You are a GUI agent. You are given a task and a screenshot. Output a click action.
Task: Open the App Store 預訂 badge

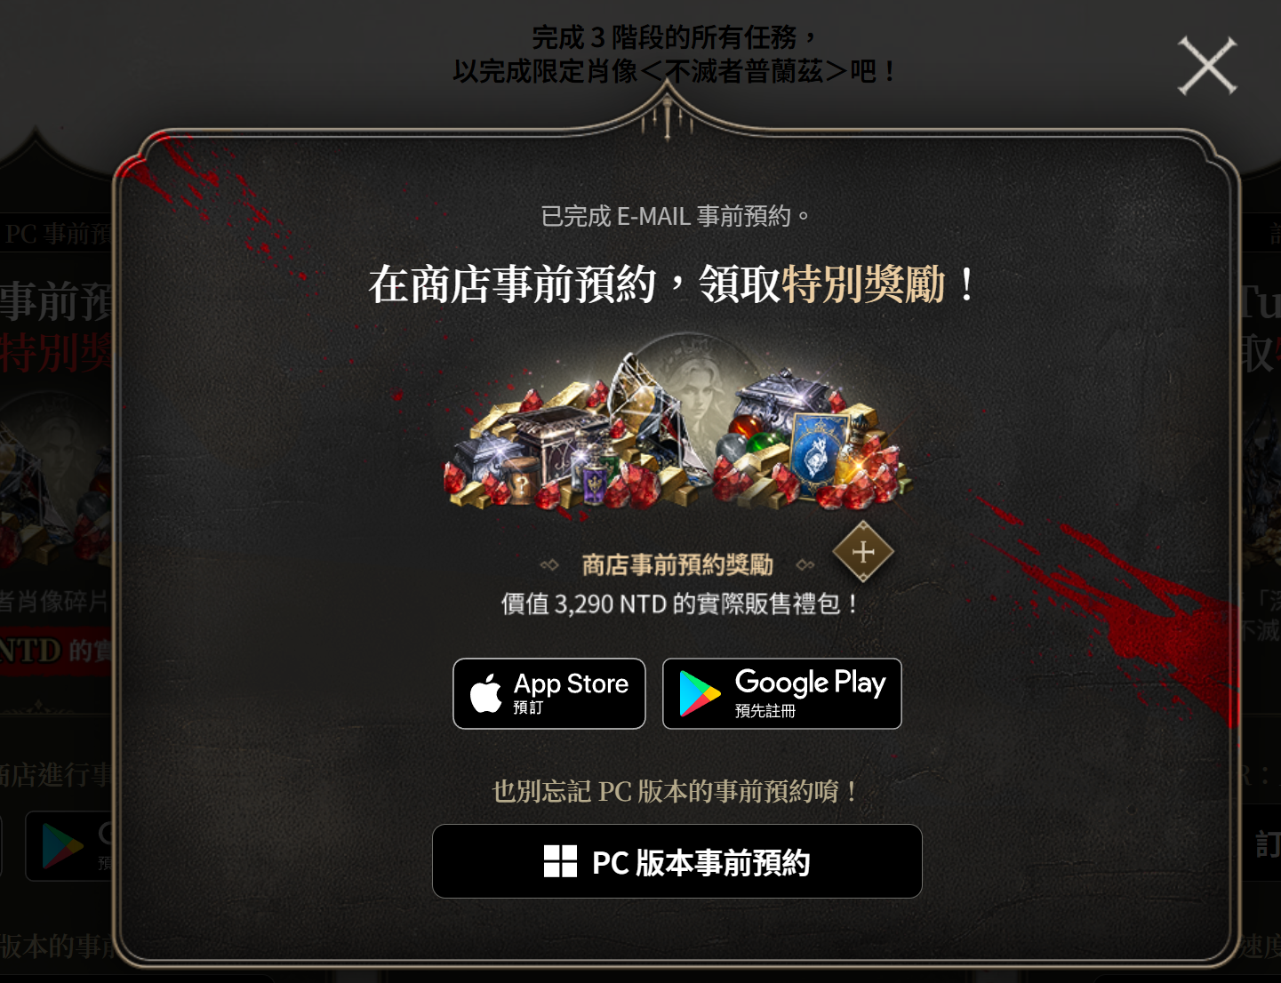pyautogui.click(x=549, y=693)
